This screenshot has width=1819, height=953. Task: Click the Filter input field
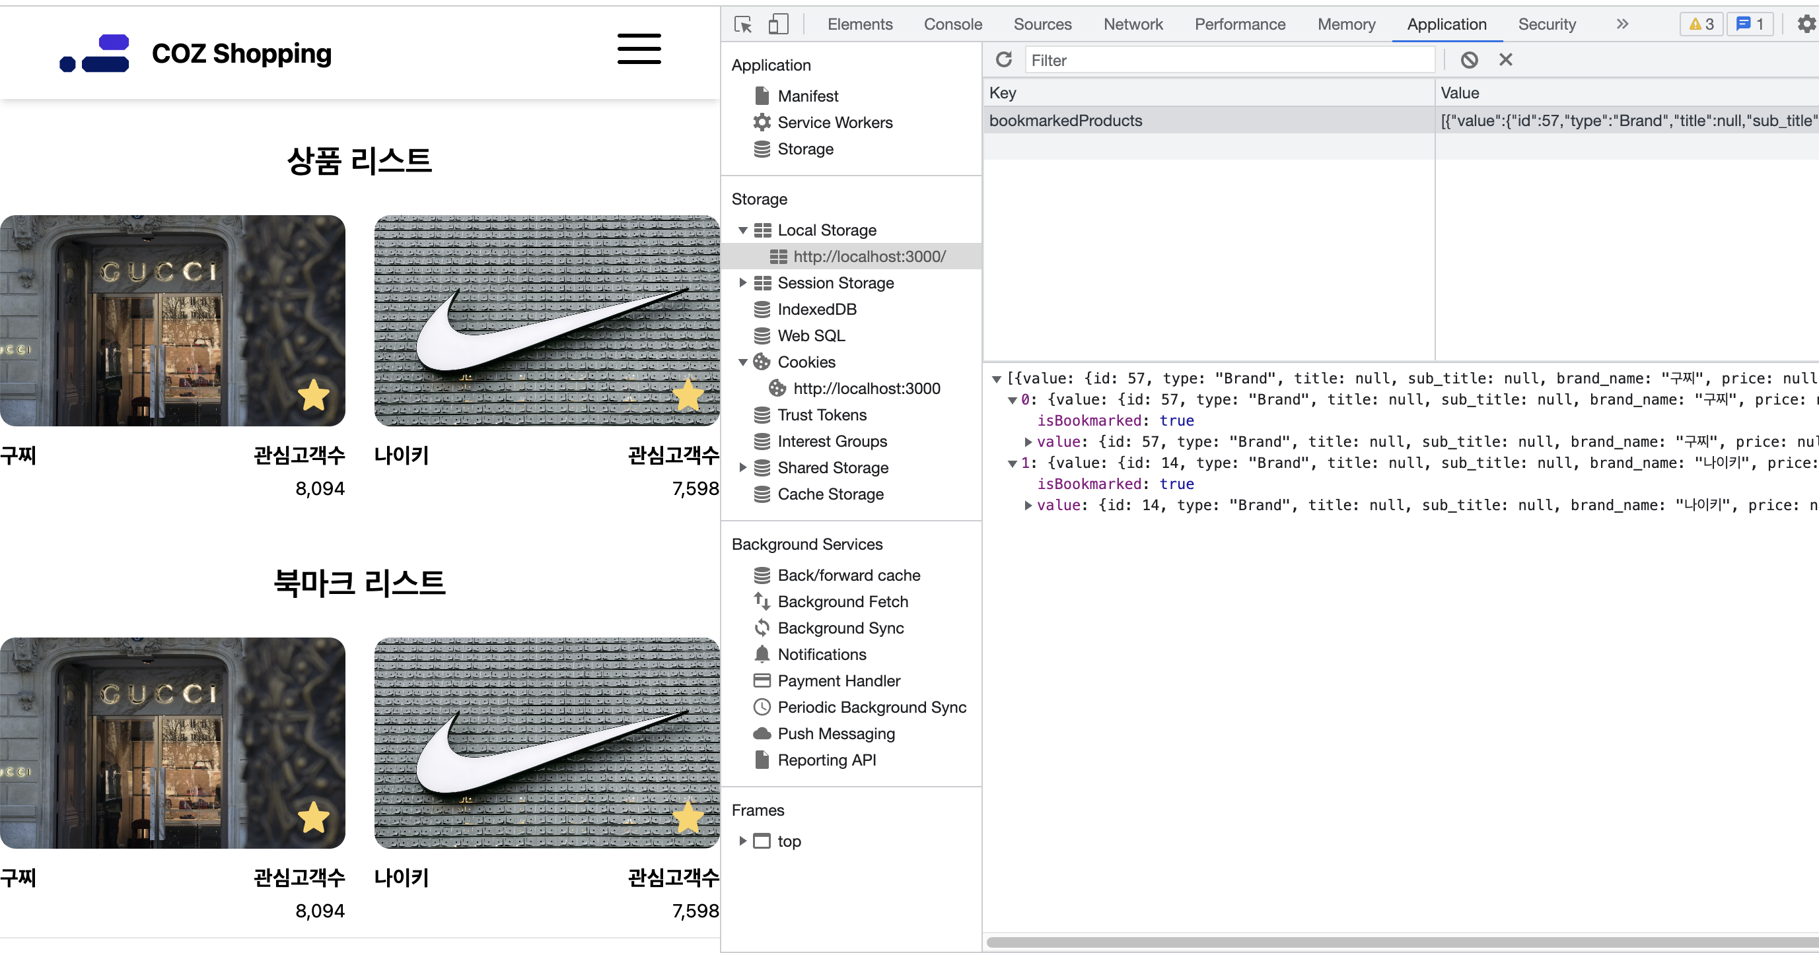[x=1229, y=60]
